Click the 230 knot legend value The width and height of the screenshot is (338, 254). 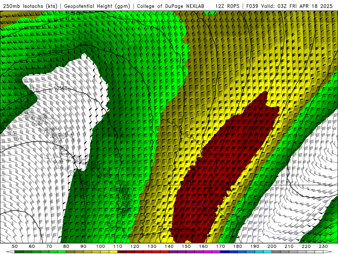click(x=323, y=246)
